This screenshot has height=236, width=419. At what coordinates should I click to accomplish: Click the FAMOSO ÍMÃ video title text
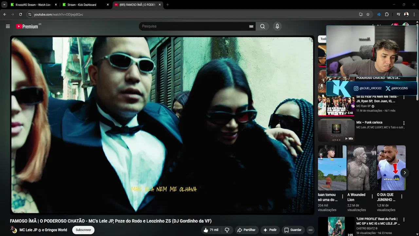tap(111, 221)
